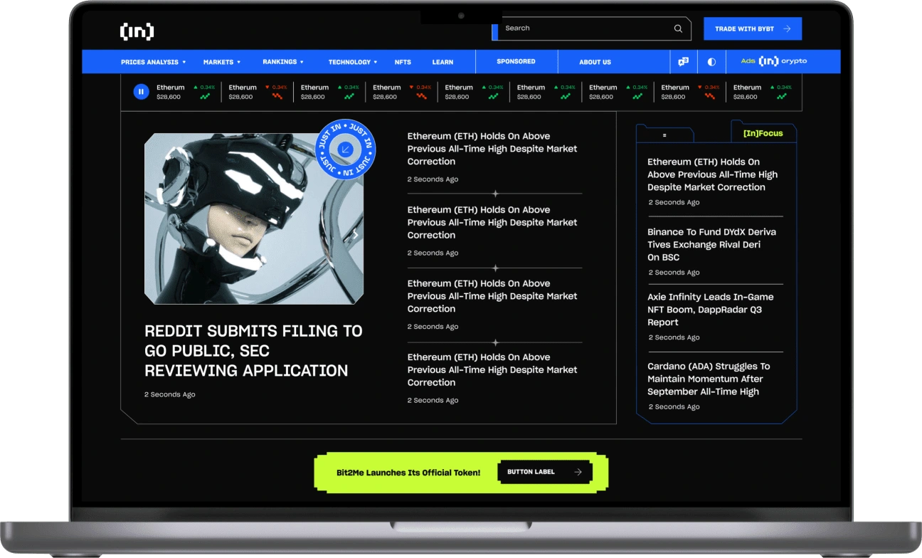
Task: Open the NFTs menu item
Action: [x=403, y=62]
